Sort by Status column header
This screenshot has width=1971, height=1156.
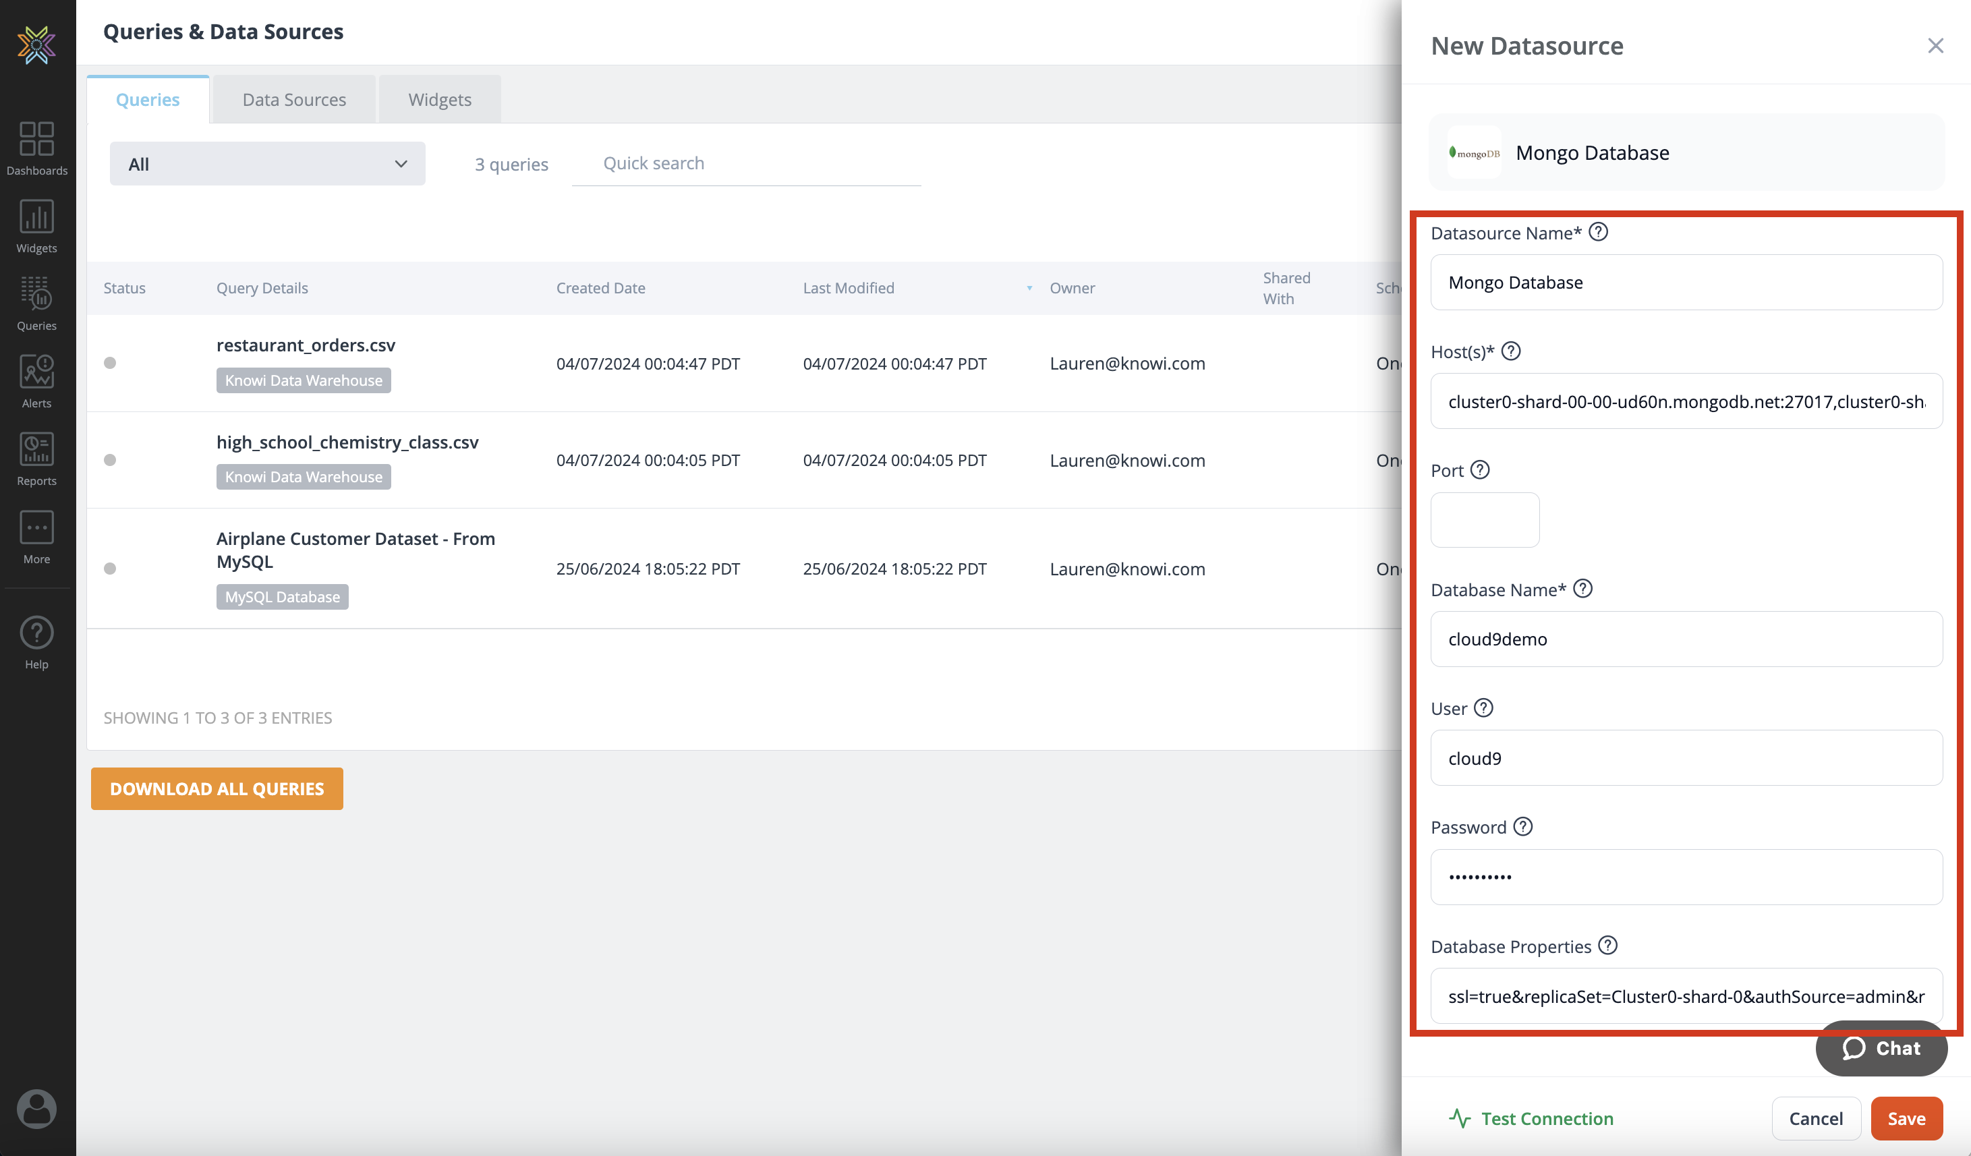tap(124, 288)
